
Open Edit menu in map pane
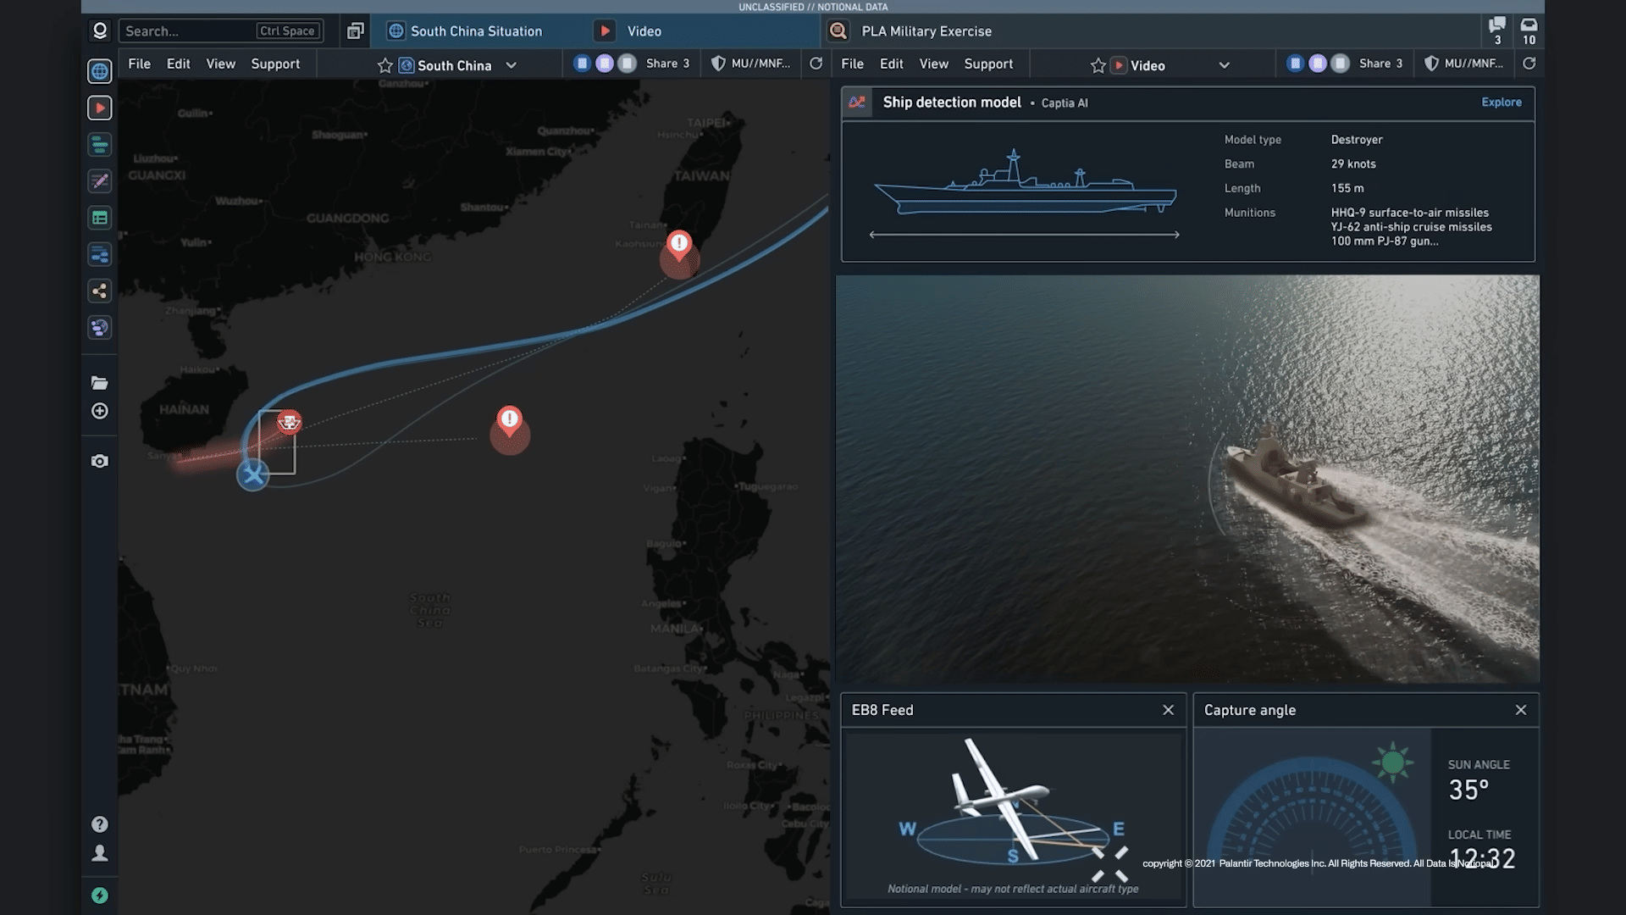pos(178,64)
